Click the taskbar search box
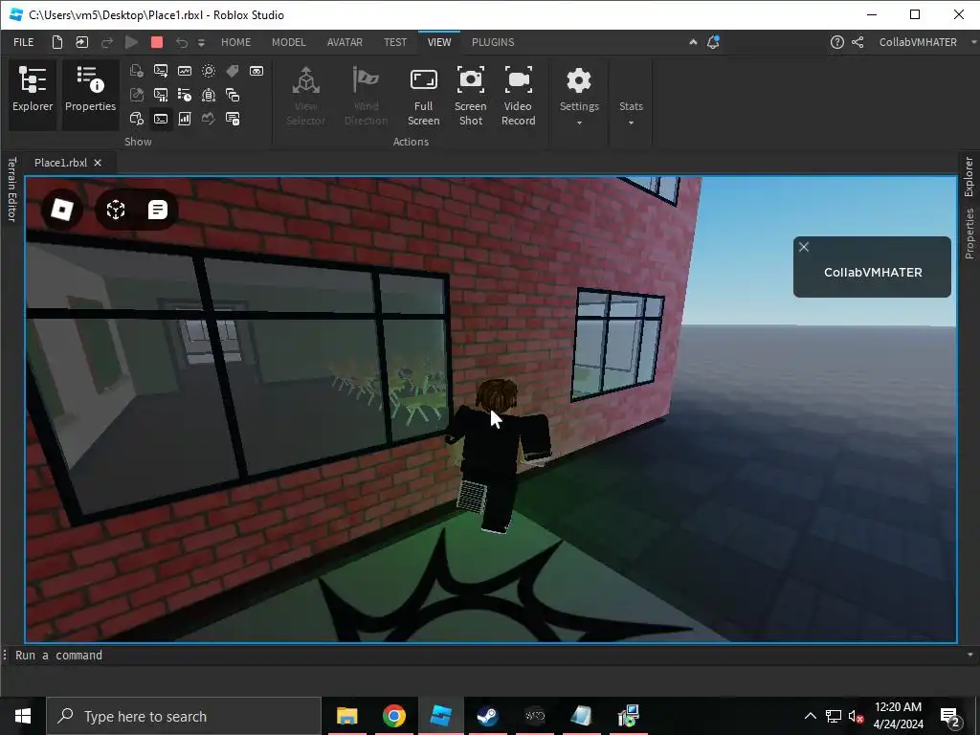 pos(184,716)
